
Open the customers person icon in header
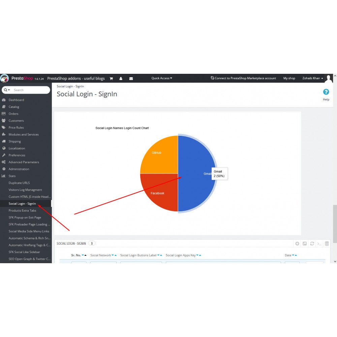pos(121,79)
